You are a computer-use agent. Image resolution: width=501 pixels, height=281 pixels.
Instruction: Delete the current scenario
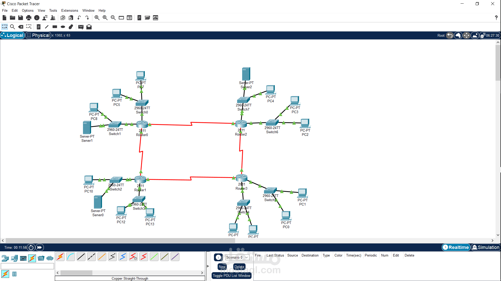pyautogui.click(x=239, y=267)
